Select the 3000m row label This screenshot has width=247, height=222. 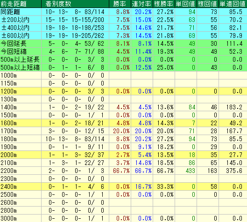click(9, 218)
